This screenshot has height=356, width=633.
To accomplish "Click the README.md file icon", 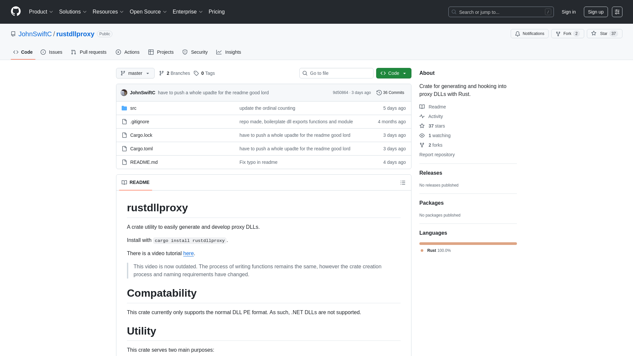I will point(124,162).
